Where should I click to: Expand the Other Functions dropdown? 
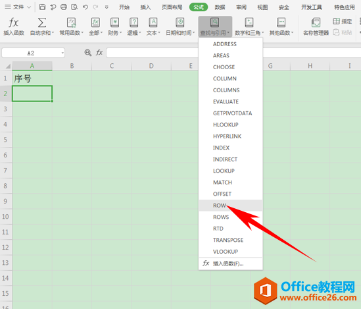coord(281,27)
